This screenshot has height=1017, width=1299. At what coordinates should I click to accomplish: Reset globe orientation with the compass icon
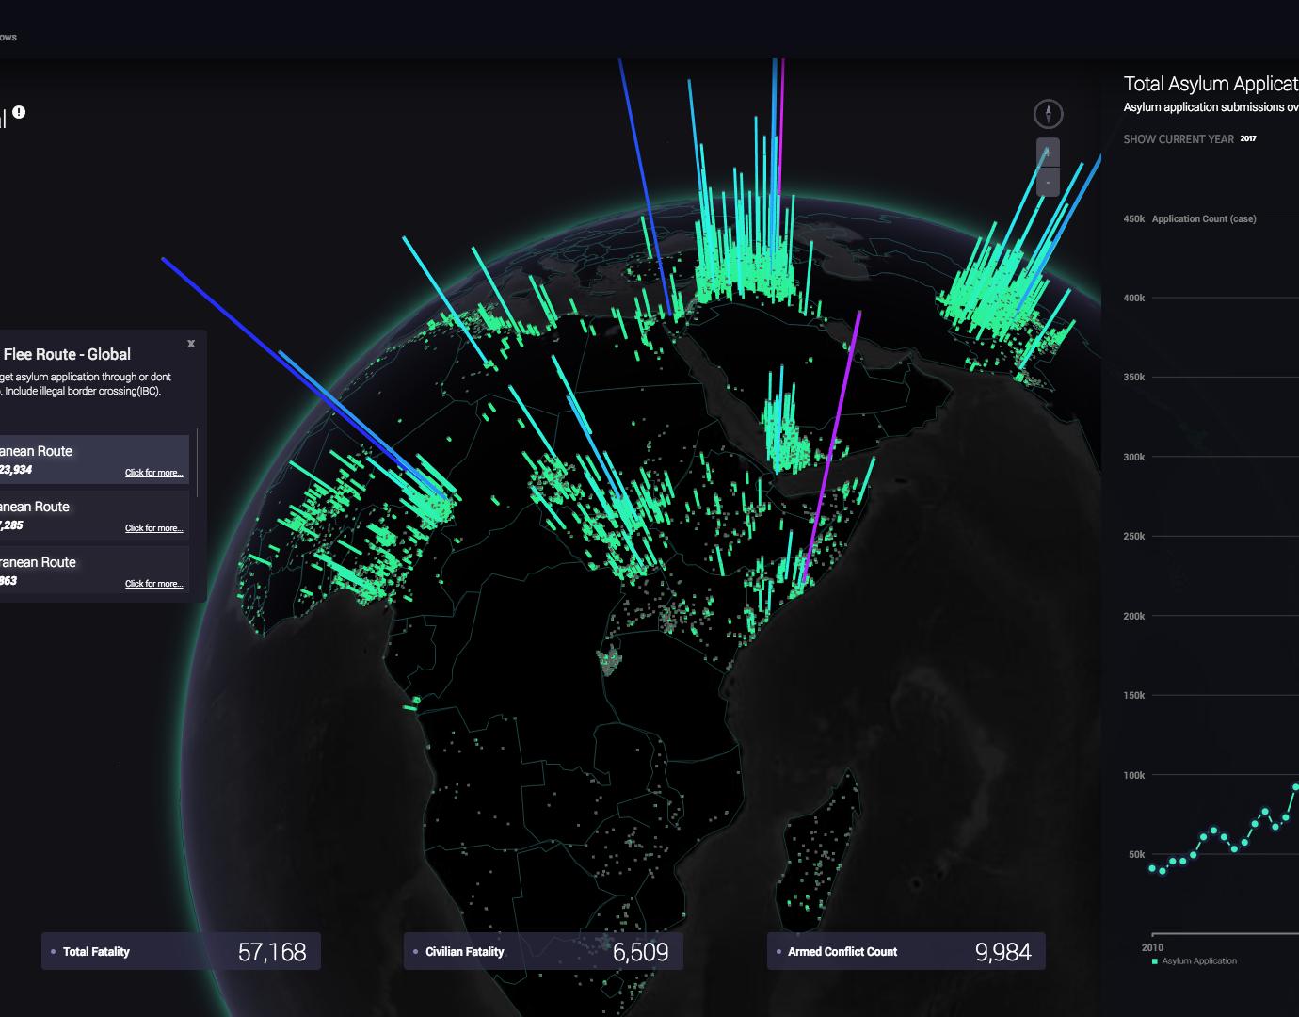1048,114
